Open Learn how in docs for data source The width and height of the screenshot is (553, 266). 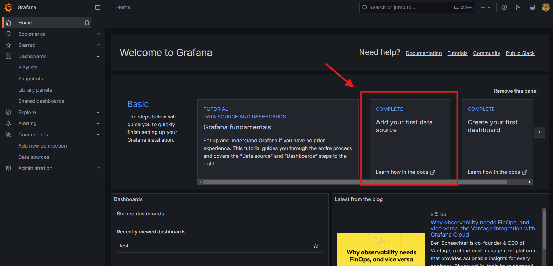tap(405, 172)
